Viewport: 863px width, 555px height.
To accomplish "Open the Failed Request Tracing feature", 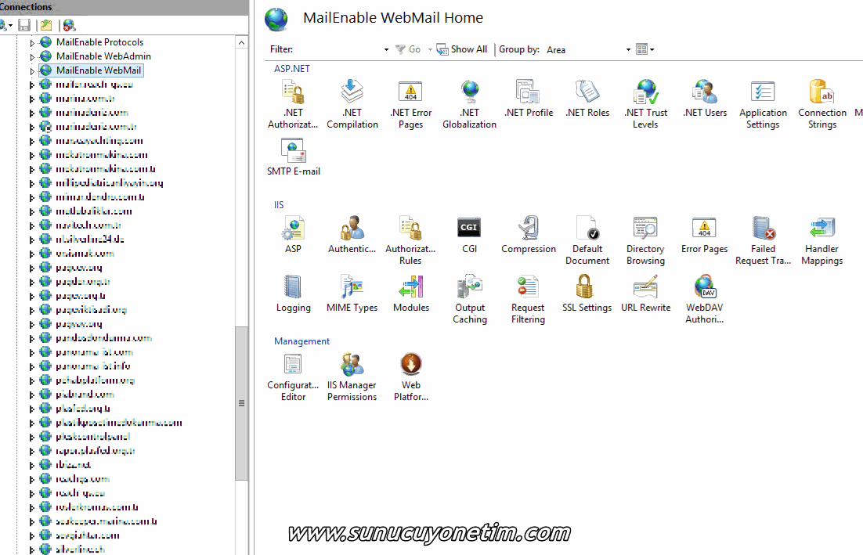I will point(763,240).
